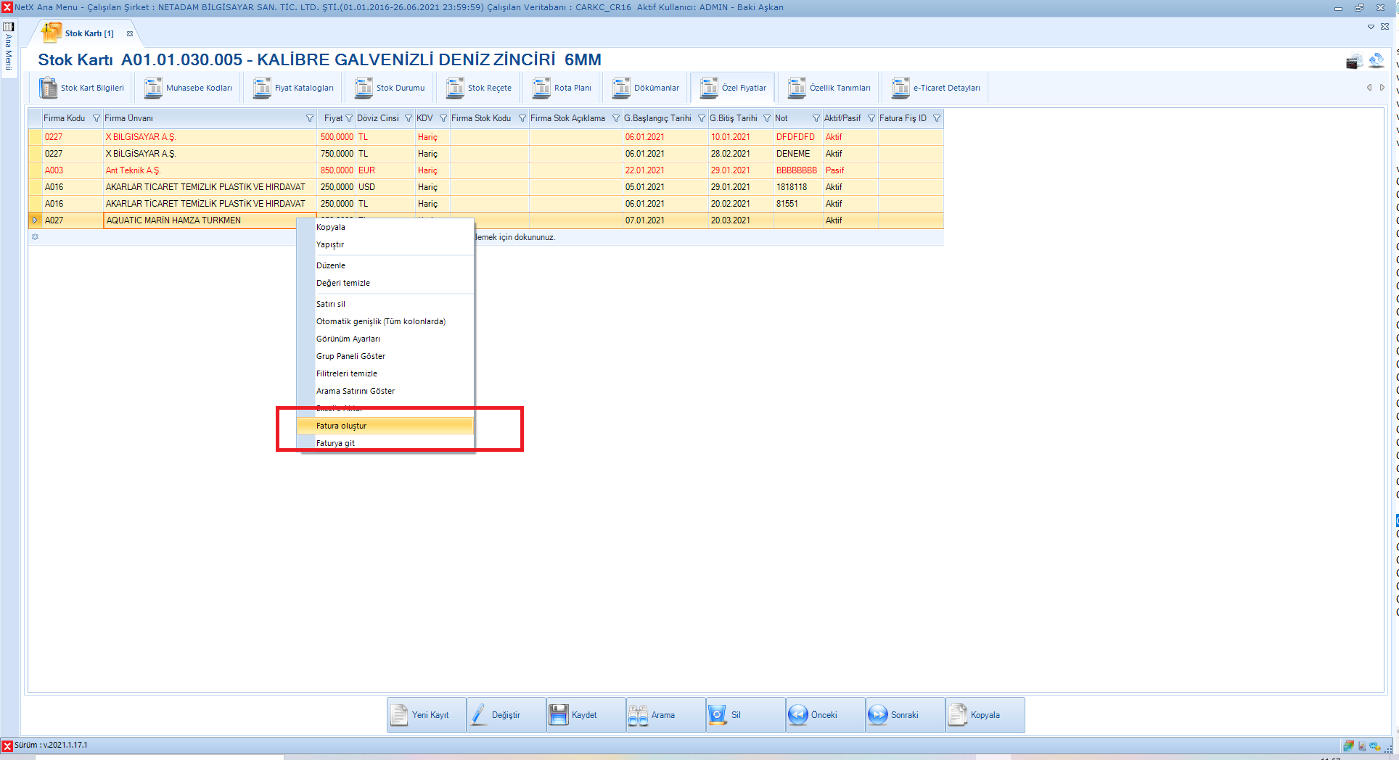Click Satırı sil in context menu
1399x760 pixels.
[331, 304]
